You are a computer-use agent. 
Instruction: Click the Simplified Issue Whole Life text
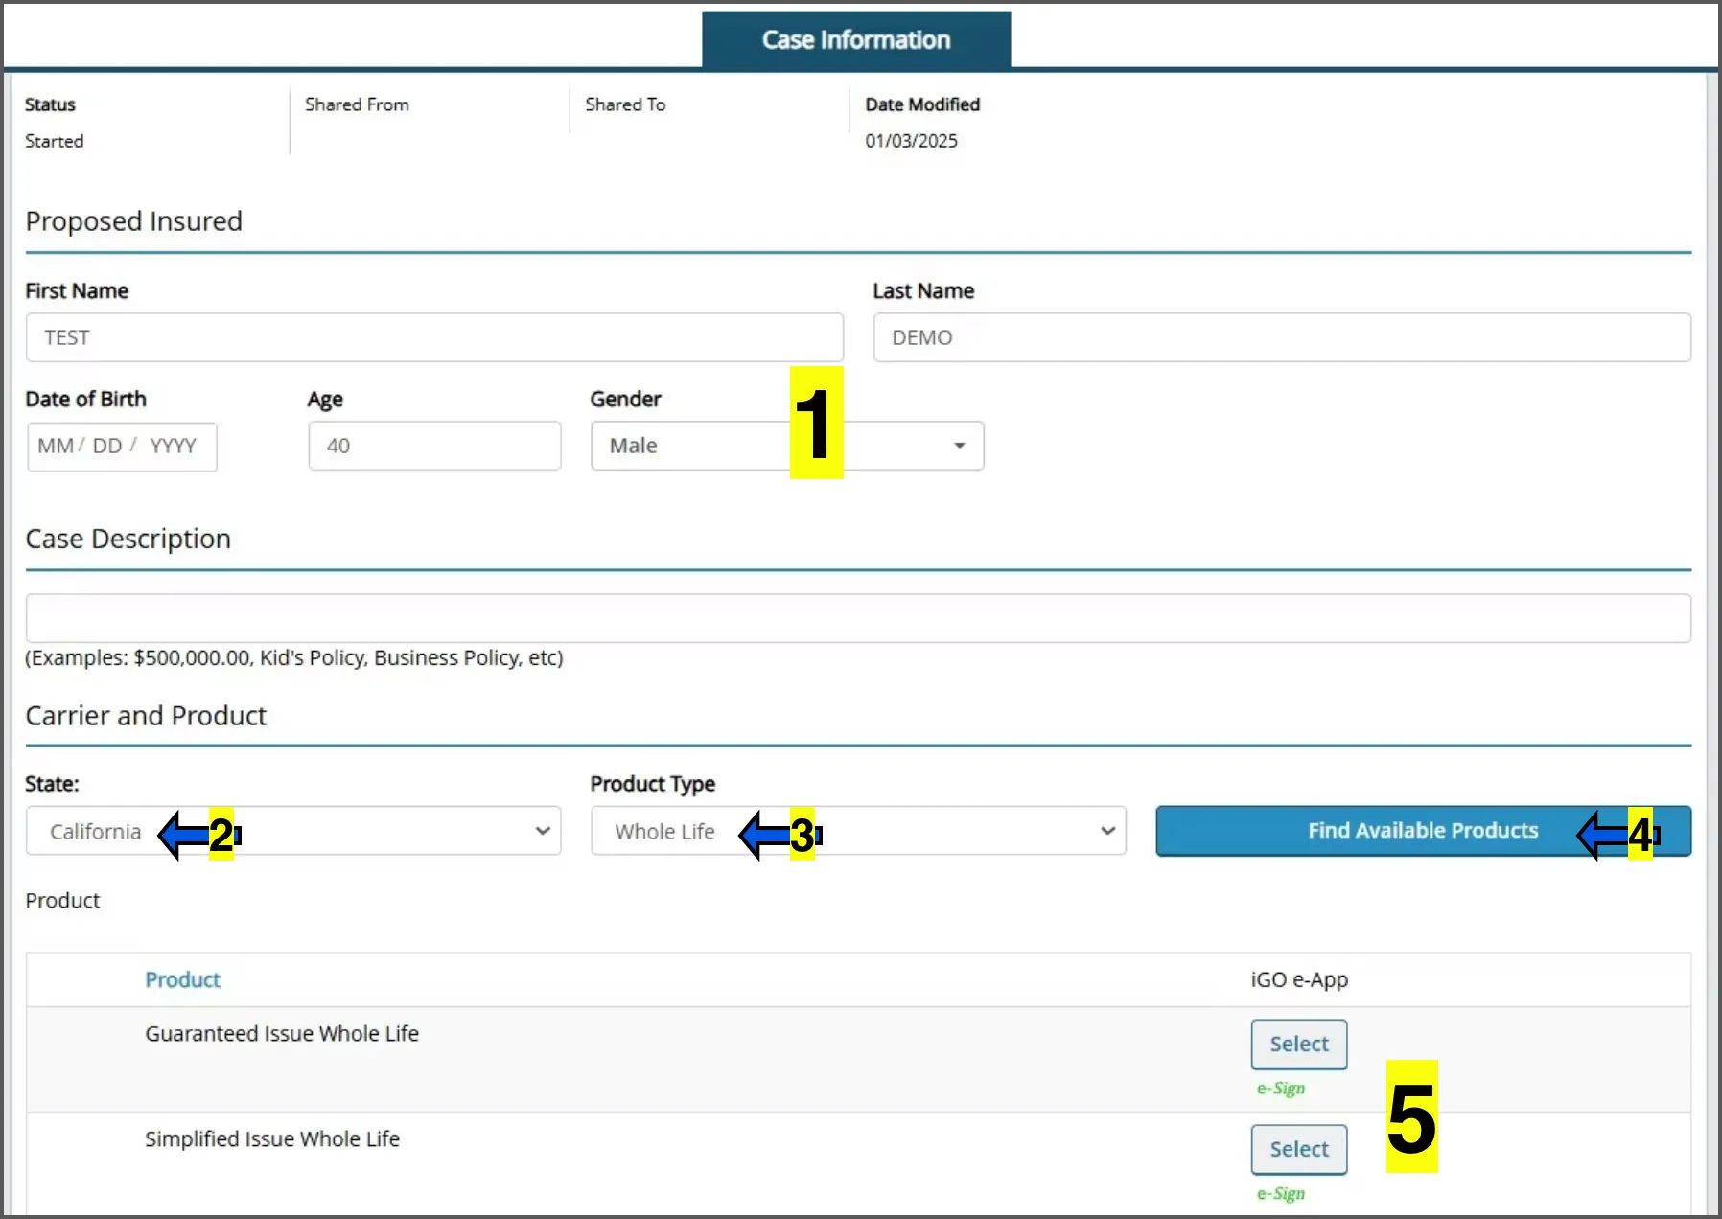coord(272,1138)
